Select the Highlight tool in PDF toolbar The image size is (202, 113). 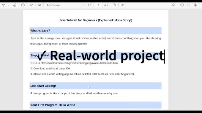(x=4, y=5)
